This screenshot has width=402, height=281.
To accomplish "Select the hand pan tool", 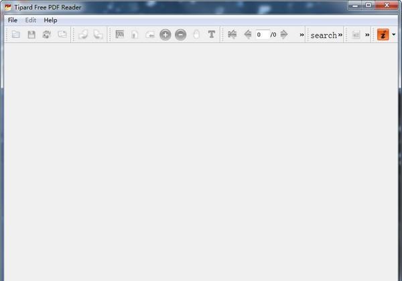I will tap(196, 34).
